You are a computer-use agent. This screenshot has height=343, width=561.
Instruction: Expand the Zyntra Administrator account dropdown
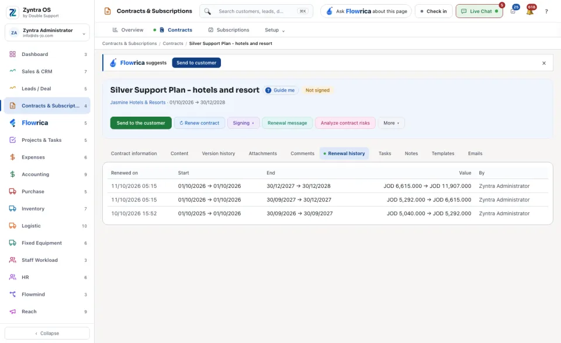pos(47,33)
